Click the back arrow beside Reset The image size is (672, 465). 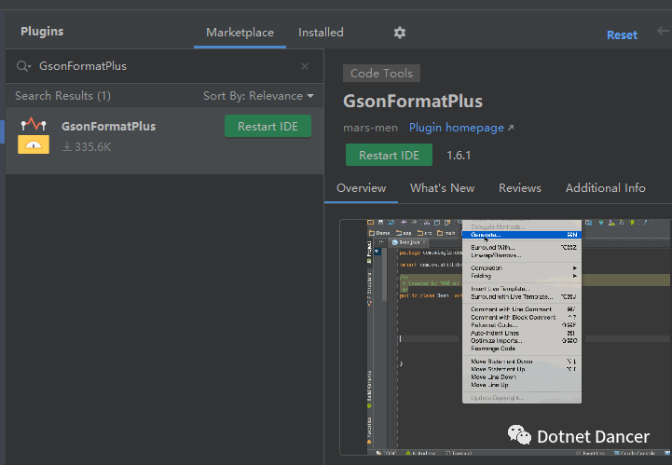point(663,32)
